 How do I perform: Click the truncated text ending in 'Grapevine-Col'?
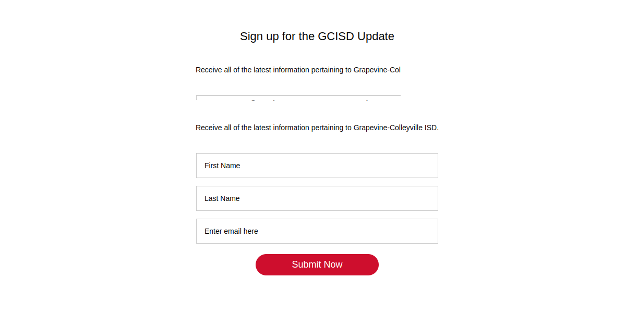tap(298, 70)
